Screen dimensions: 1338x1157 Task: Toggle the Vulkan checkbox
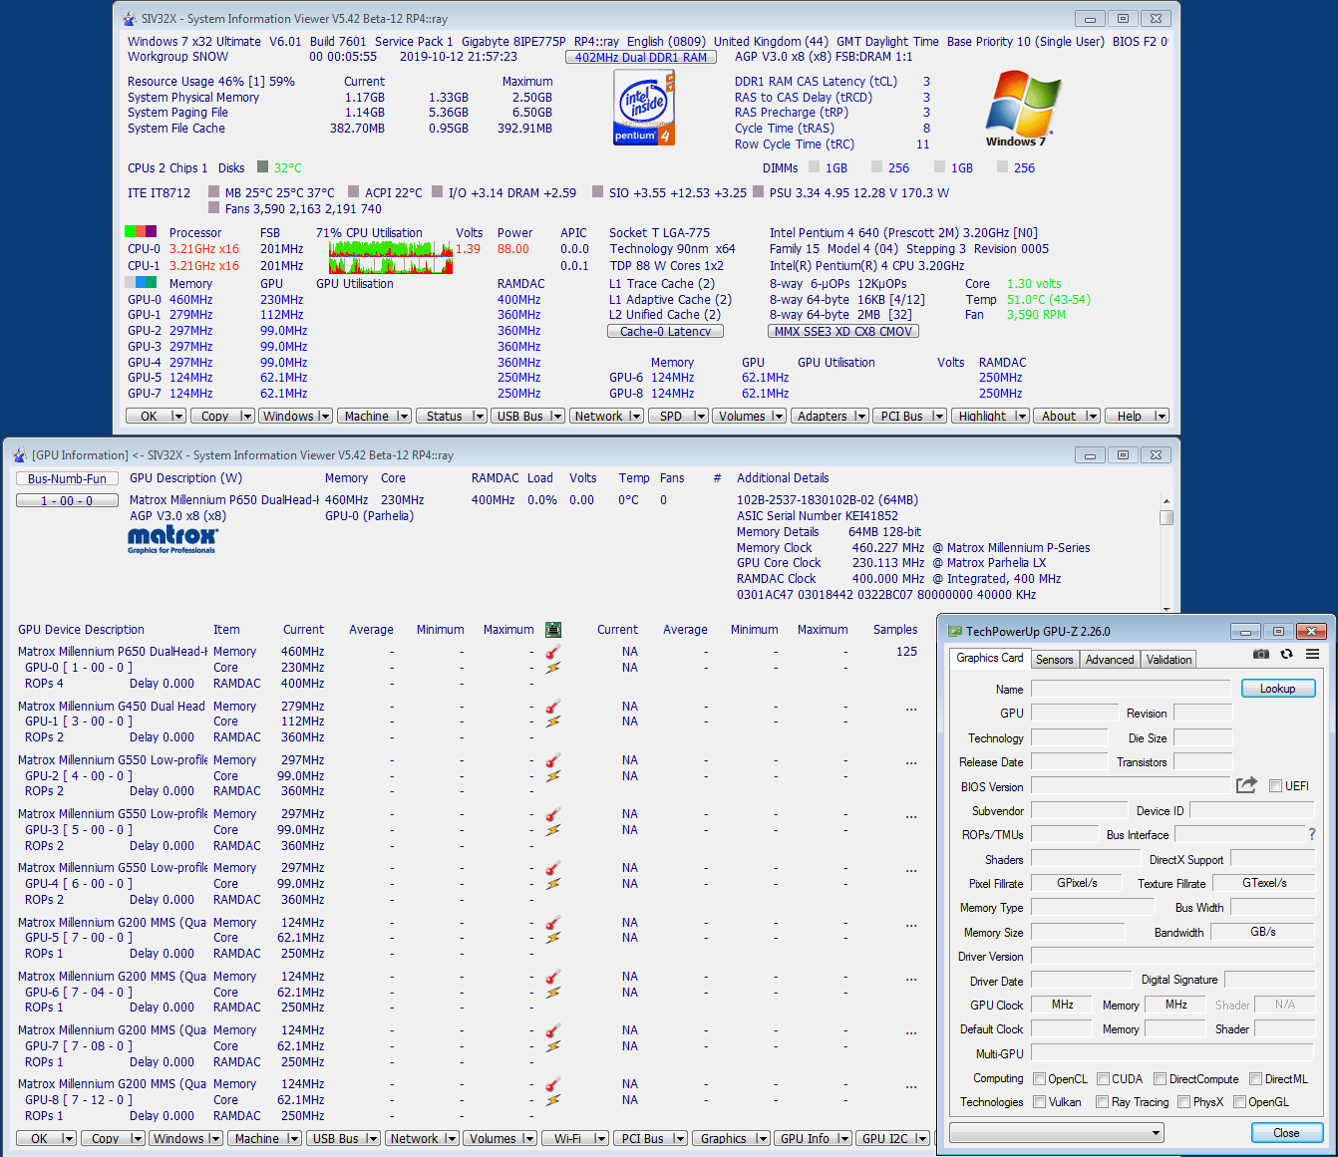pos(1039,1101)
